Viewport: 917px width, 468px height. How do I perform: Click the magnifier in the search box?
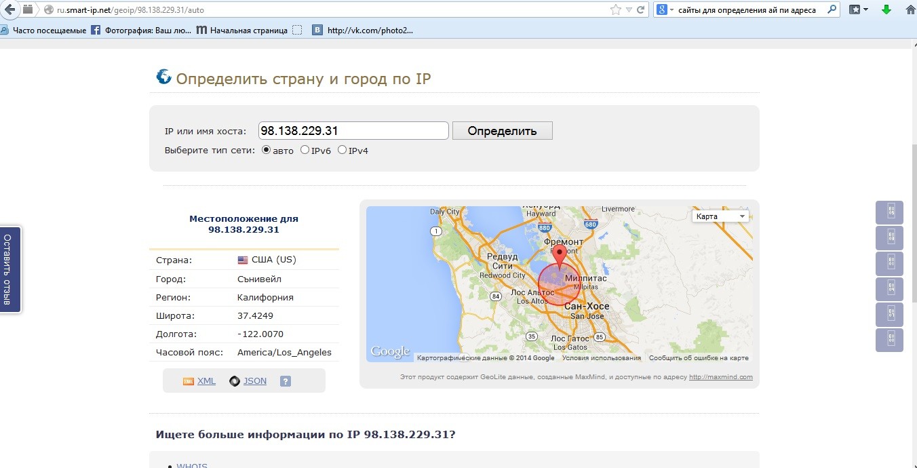point(832,10)
